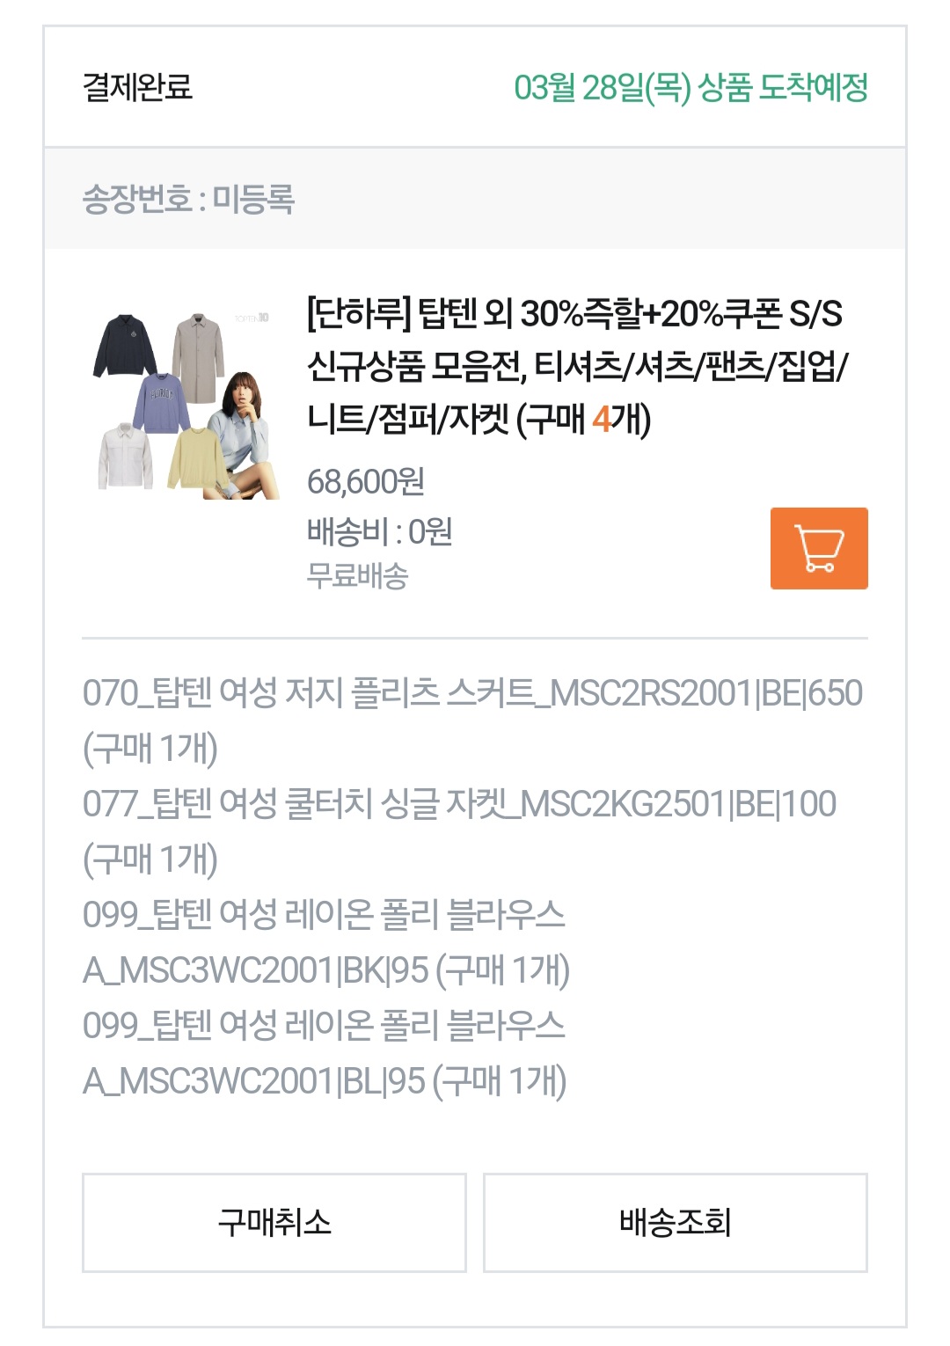Click the 구매취소 button
Viewport: 950px width, 1346px height.
coord(274,1222)
